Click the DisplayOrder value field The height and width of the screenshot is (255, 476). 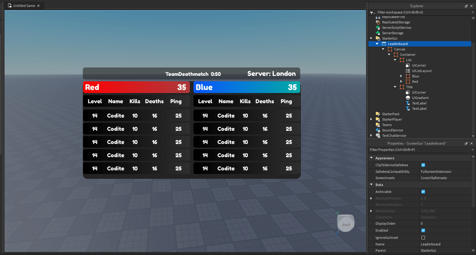[445, 224]
